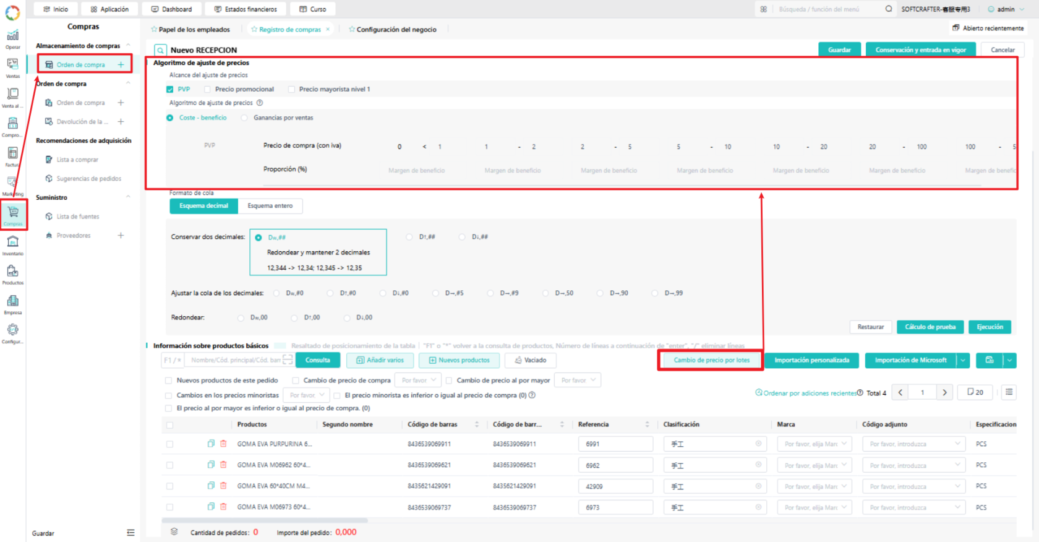The image size is (1039, 542).
Task: Click the Referencia field containing 6991
Action: 615,444
